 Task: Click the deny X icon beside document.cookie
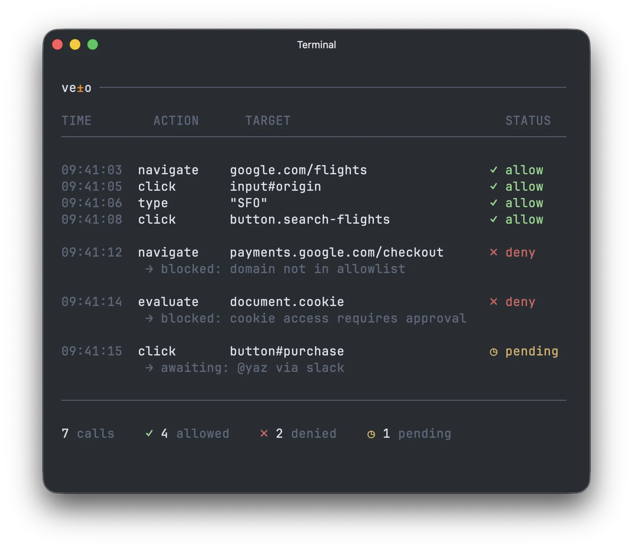[494, 302]
